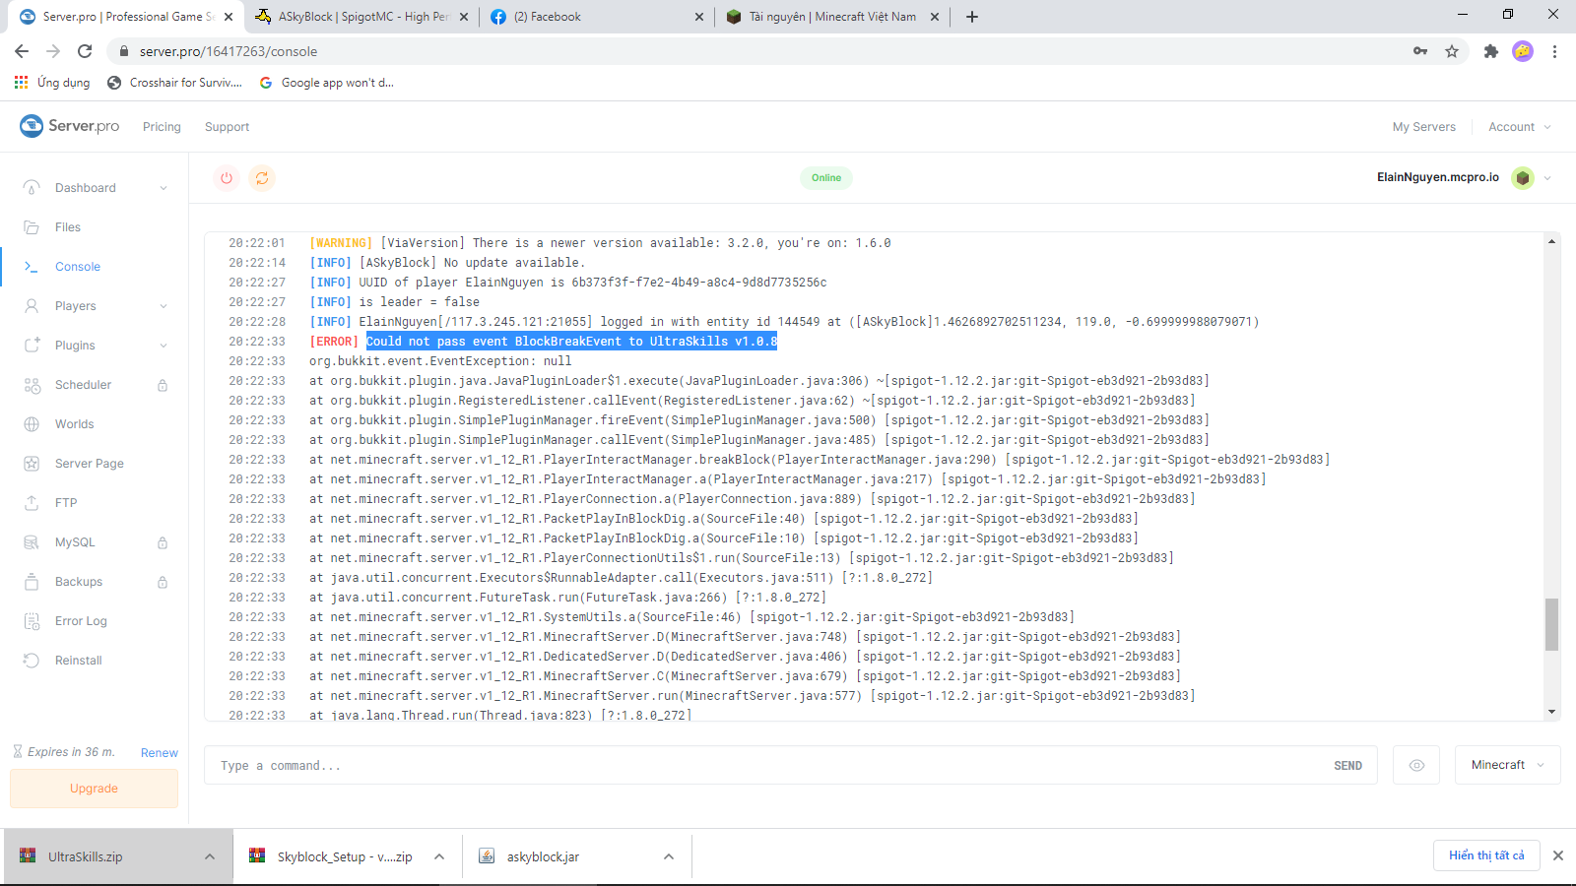1576x886 pixels.
Task: Open the Pricing menu item
Action: pyautogui.click(x=162, y=127)
